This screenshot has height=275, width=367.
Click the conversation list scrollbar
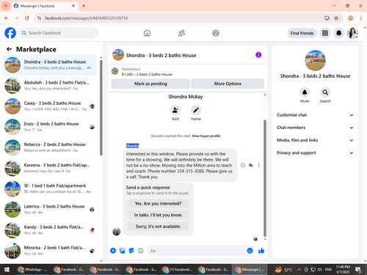click(x=101, y=108)
